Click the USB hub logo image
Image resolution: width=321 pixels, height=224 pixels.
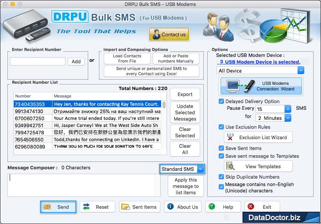coord(26,26)
